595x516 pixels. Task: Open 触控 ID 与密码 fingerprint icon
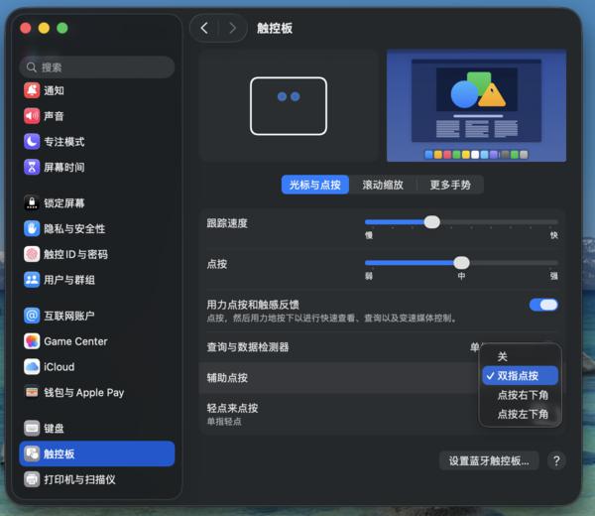pyautogui.click(x=32, y=254)
